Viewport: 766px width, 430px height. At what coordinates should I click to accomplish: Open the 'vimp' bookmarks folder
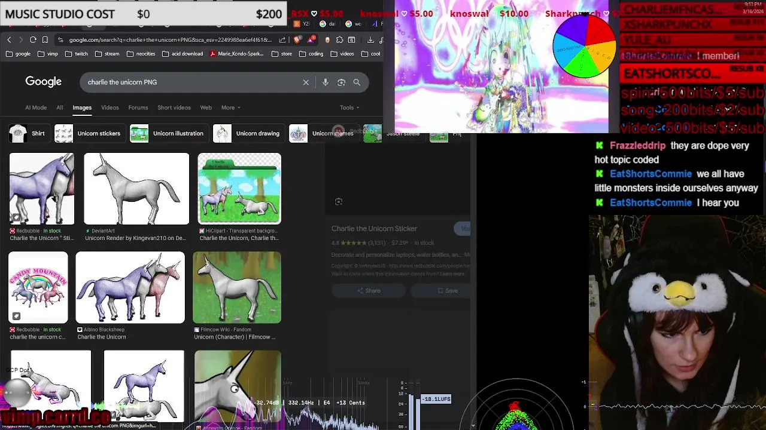pos(47,54)
